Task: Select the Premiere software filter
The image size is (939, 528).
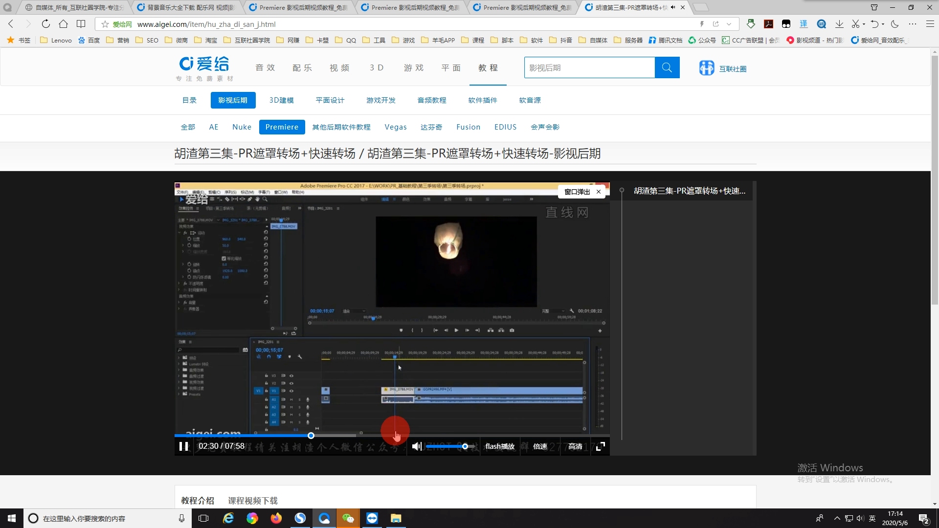Action: pyautogui.click(x=282, y=127)
